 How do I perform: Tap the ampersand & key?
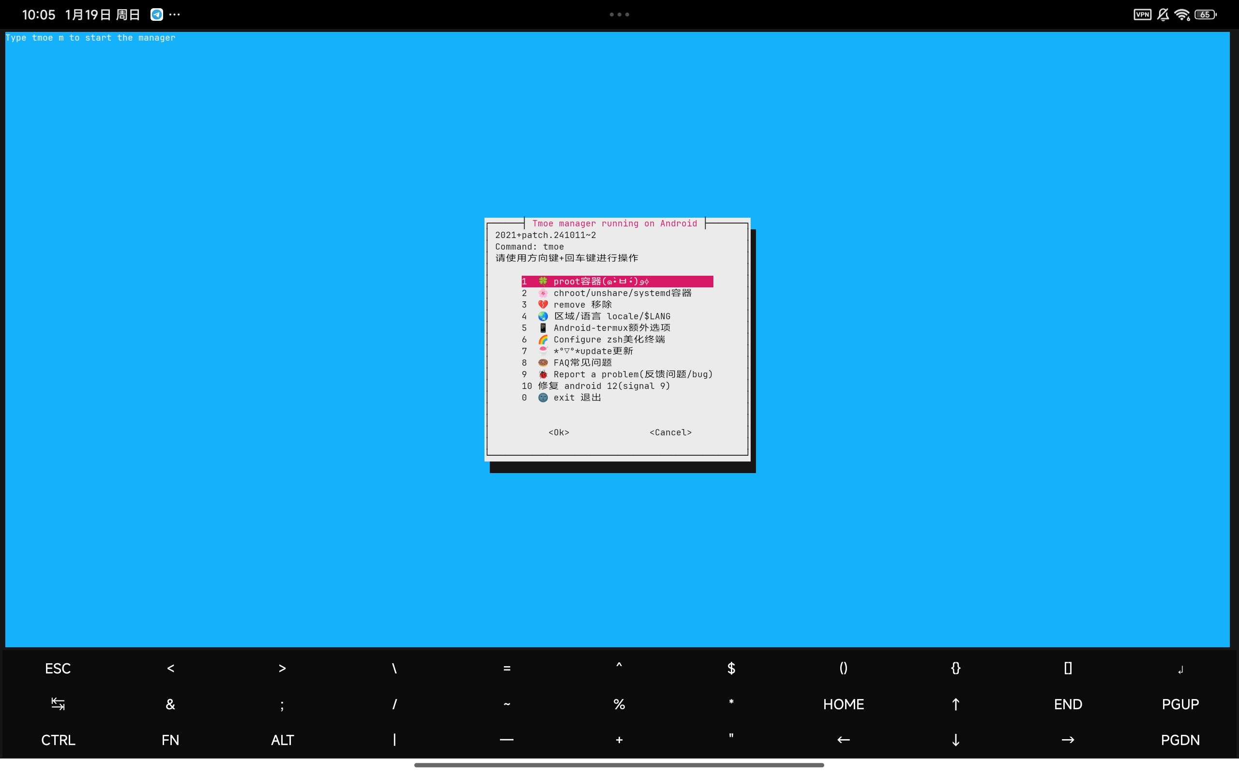[x=170, y=704]
